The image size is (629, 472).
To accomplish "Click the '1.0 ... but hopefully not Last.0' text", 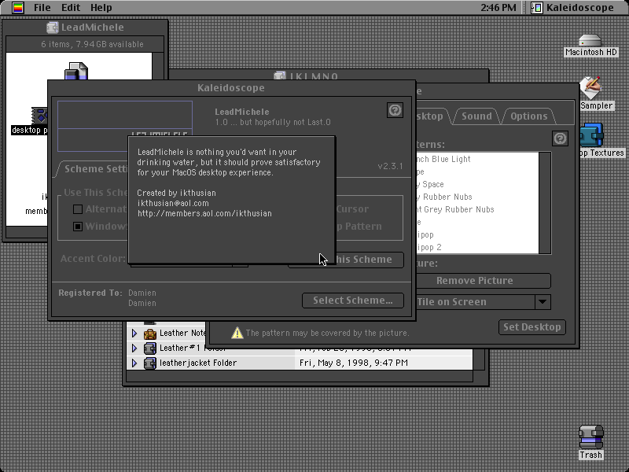I will pyautogui.click(x=273, y=122).
